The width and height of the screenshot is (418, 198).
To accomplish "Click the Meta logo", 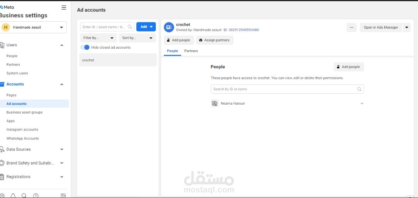I will tap(7, 7).
